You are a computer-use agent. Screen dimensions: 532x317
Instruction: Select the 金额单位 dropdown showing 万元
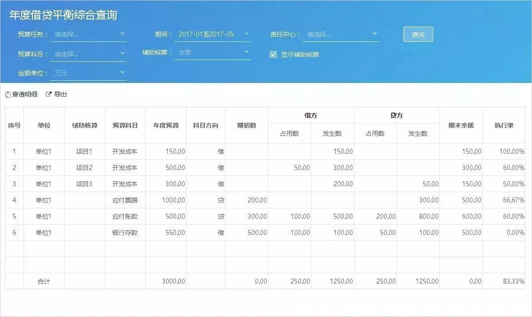[88, 73]
